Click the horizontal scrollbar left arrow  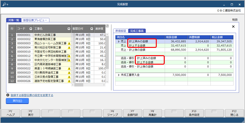(73, 85)
